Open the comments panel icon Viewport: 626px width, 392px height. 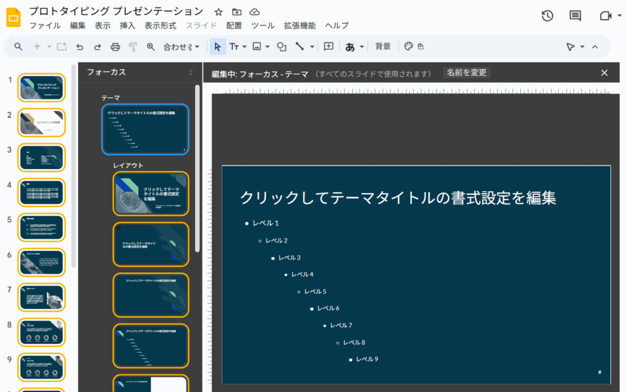click(x=575, y=16)
